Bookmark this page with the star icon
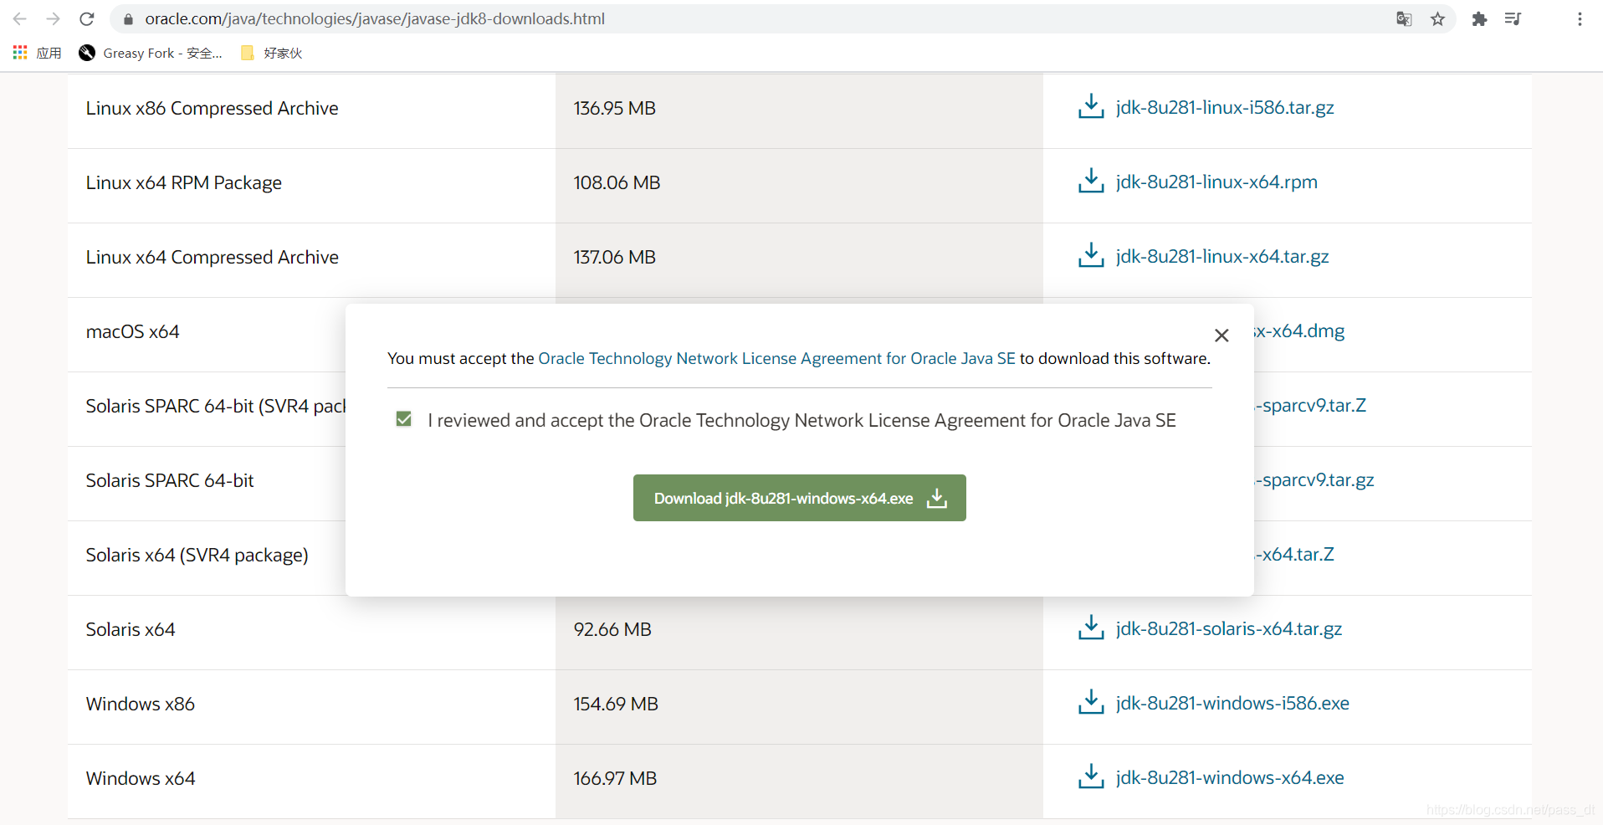 [x=1437, y=18]
